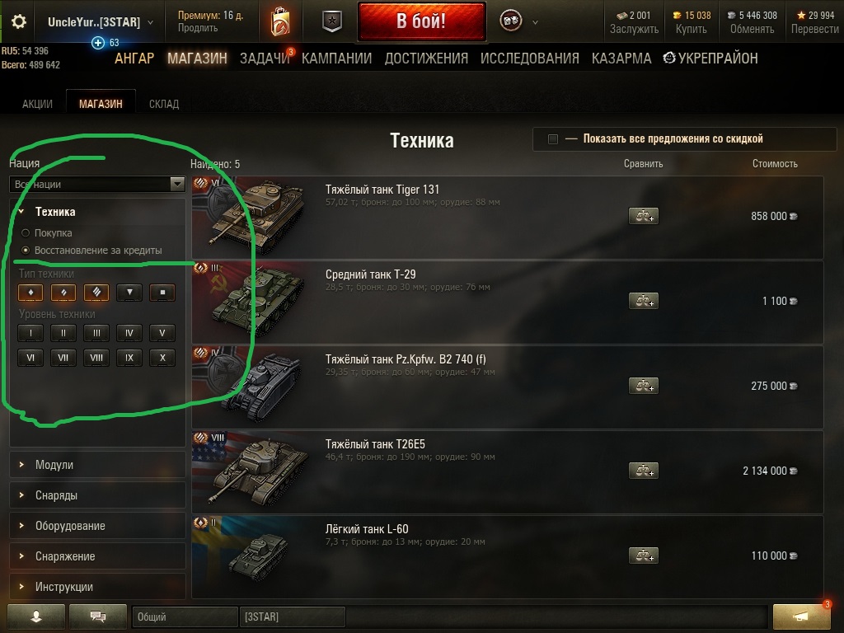The width and height of the screenshot is (844, 633).
Task: Select the light tank type filter icon
Action: [x=30, y=293]
